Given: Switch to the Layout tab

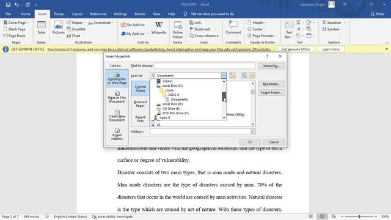Looking at the screenshot, I should pos(77,14).
